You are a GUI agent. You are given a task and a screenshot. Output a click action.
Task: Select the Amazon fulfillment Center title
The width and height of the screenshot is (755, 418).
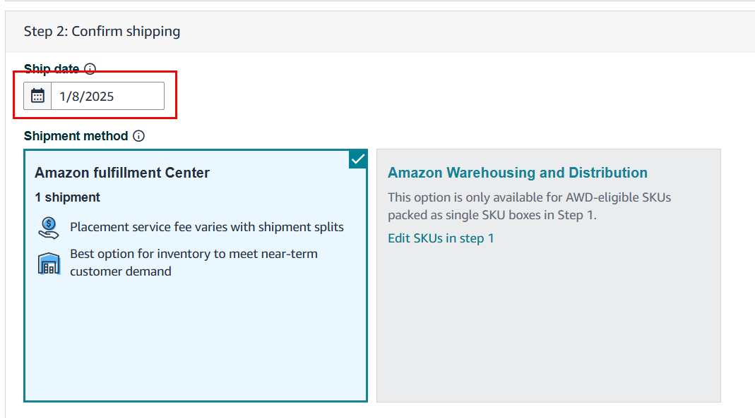[x=121, y=173]
